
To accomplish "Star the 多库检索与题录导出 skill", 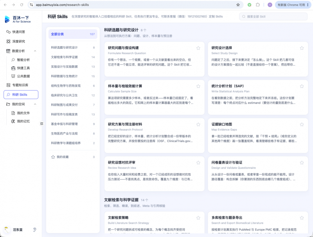I will click(302, 218).
